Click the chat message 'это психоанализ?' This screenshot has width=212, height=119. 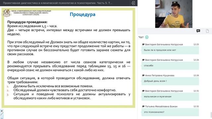(170, 112)
